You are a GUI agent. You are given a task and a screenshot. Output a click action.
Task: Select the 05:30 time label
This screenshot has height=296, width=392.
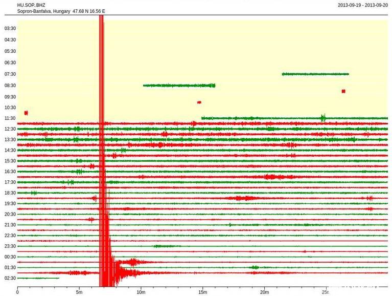click(10, 51)
